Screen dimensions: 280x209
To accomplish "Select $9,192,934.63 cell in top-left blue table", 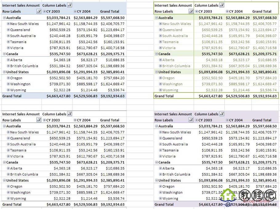I will point(113,96).
